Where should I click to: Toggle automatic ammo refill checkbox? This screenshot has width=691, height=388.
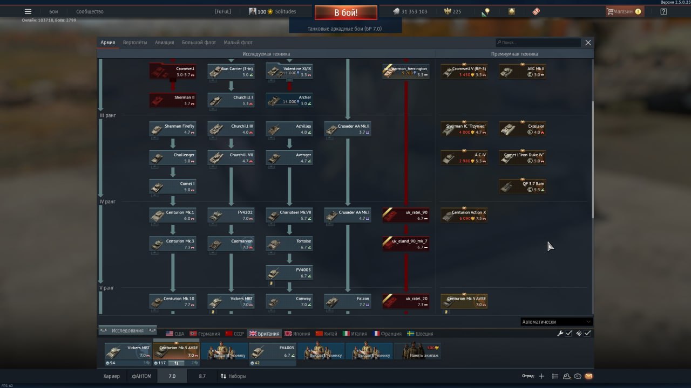(587, 334)
